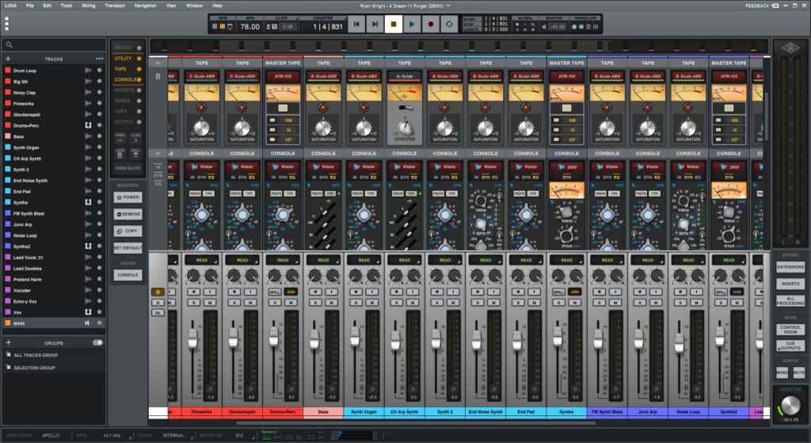Viewport: 811px width, 443px height.
Task: Click the REMOVE modifier button
Action: 128,214
